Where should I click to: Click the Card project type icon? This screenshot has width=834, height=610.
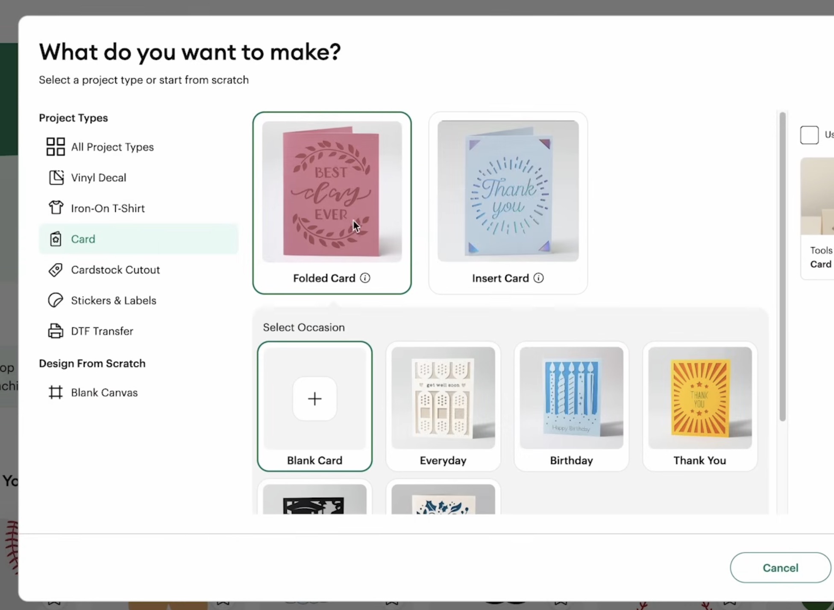[x=56, y=239]
